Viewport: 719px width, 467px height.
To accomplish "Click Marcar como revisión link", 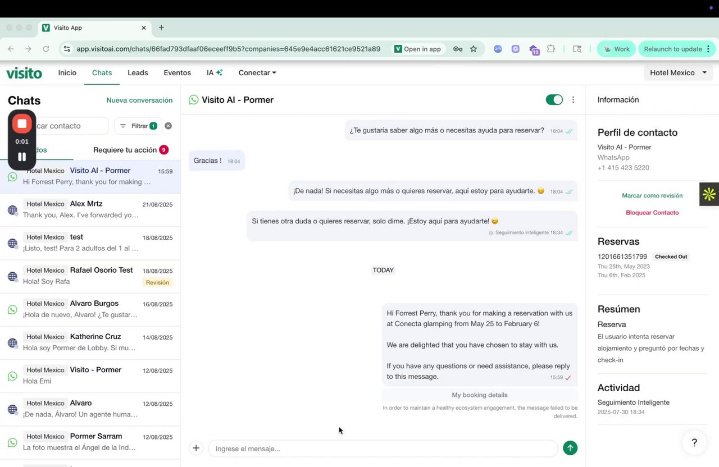I will pos(652,196).
